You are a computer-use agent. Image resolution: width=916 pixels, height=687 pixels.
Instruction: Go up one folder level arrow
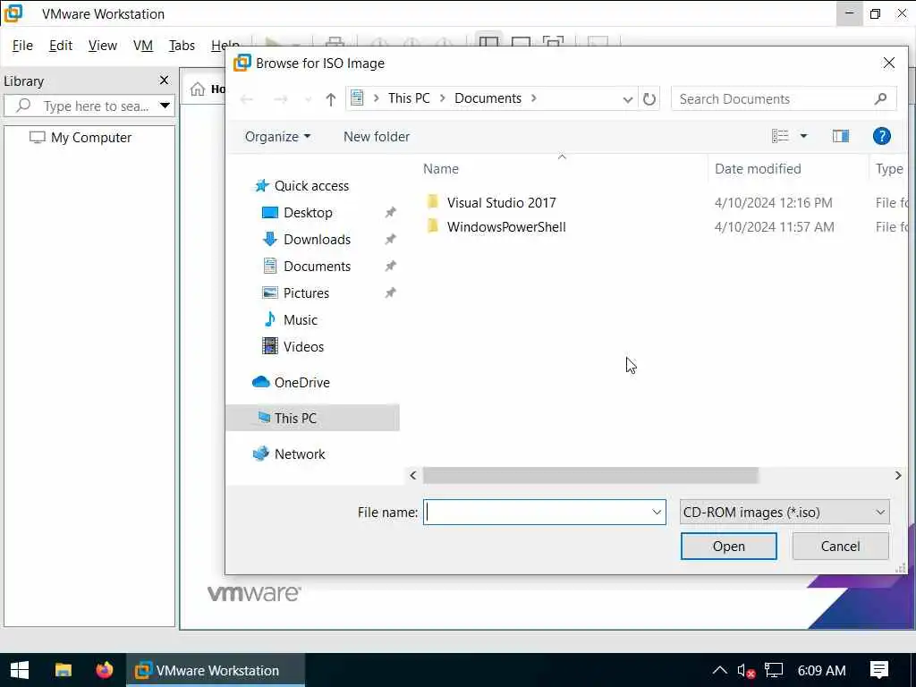[x=331, y=99]
